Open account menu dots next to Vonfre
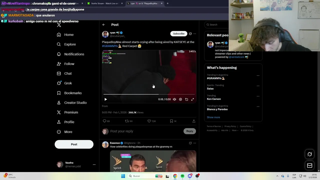This screenshot has width=320, height=180. coord(94,164)
